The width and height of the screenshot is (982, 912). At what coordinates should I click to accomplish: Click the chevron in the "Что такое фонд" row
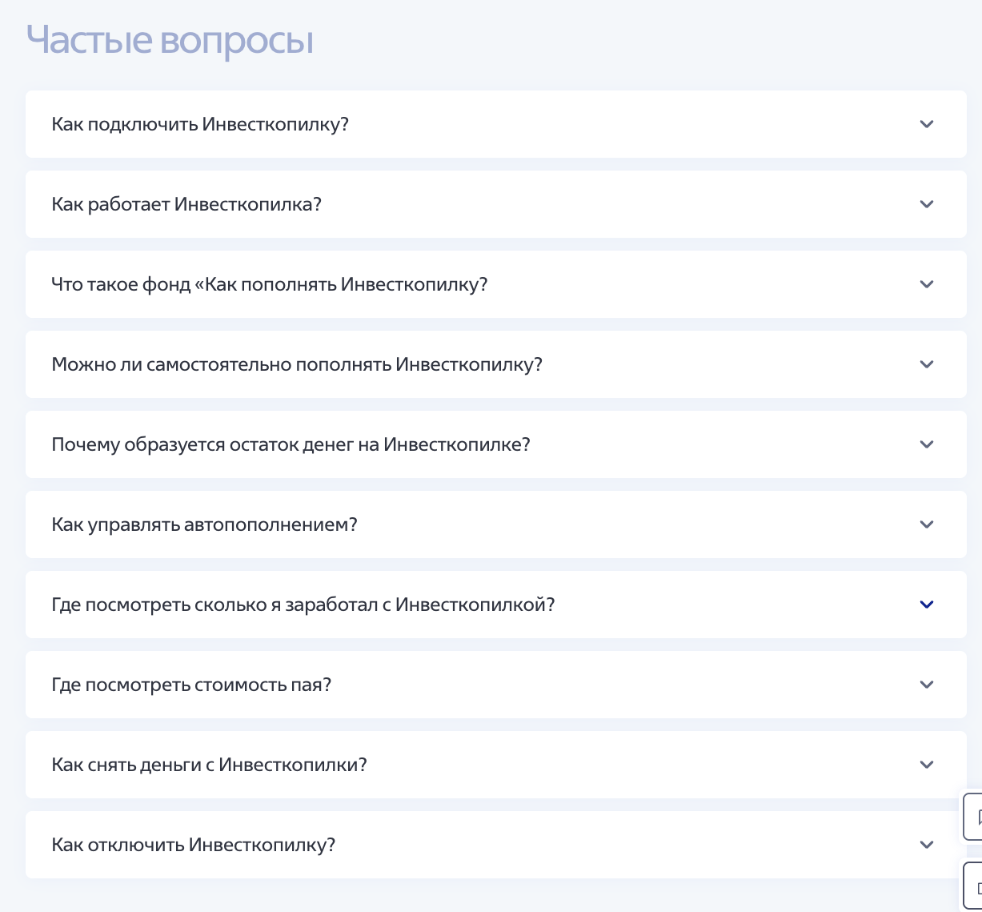pos(927,284)
